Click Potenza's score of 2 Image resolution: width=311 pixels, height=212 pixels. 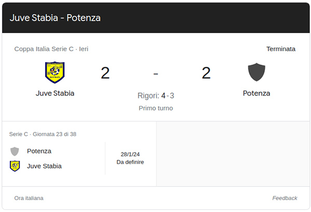(206, 73)
